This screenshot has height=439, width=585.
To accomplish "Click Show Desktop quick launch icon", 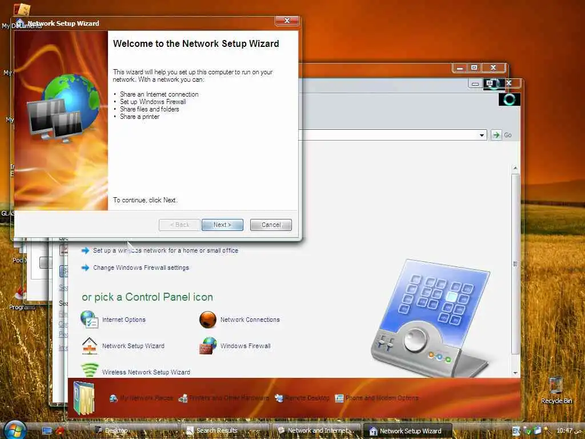I will [x=47, y=430].
